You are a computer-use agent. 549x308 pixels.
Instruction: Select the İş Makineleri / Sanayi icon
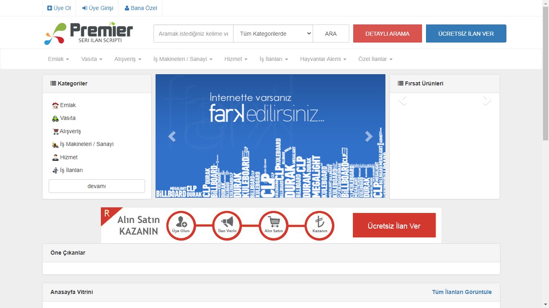[x=55, y=144]
